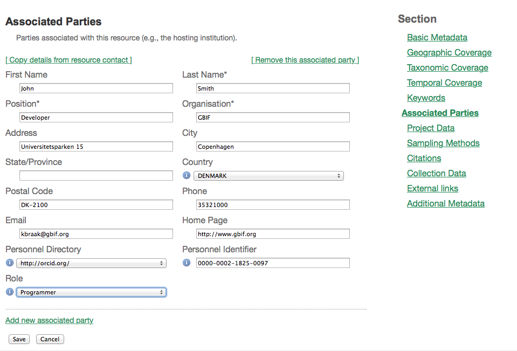Expand the Personnel Directory orcid.org dropdown

coord(91,263)
